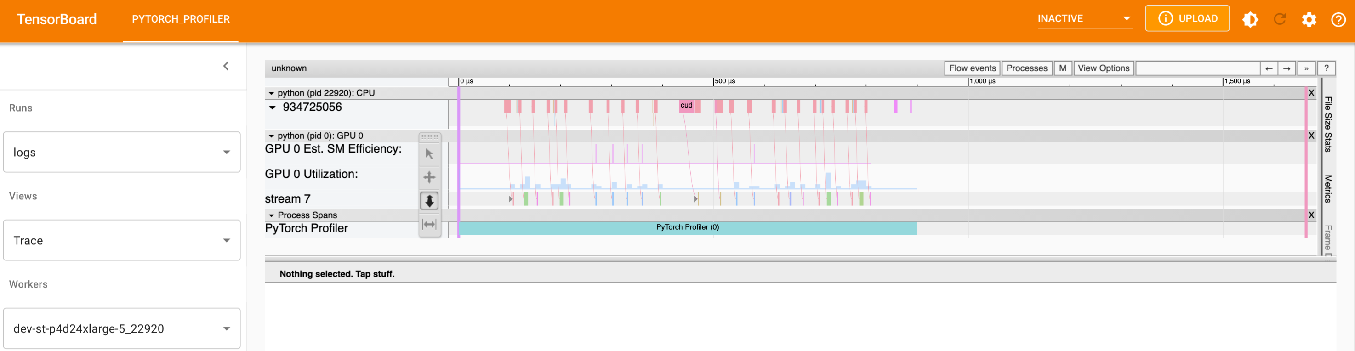Viewport: 1355px width, 351px height.
Task: Close the python GPU 0 process row
Action: pos(1311,136)
